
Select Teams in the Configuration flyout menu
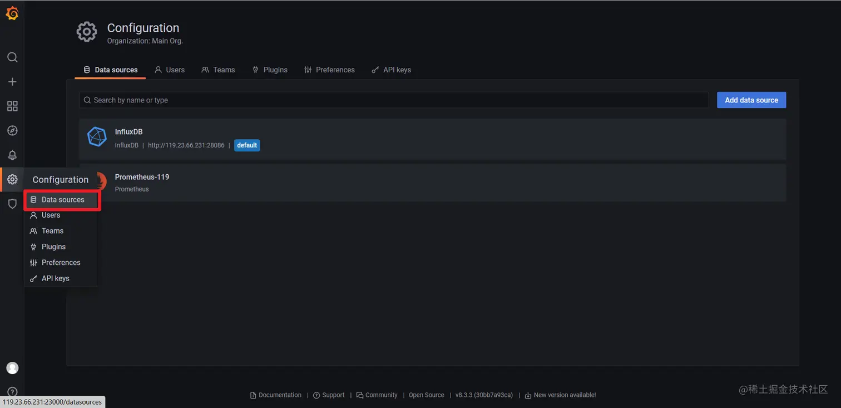point(61,231)
